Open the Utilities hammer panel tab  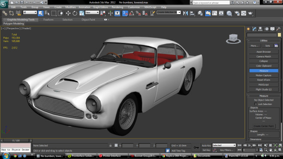click(278, 29)
